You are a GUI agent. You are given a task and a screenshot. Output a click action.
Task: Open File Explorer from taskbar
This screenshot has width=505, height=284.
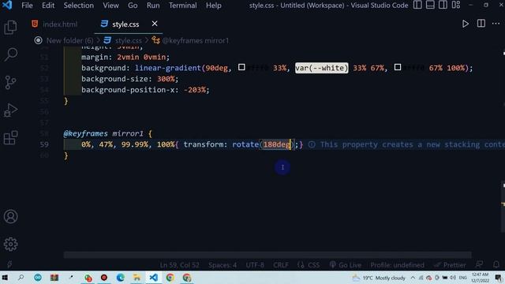[137, 278]
